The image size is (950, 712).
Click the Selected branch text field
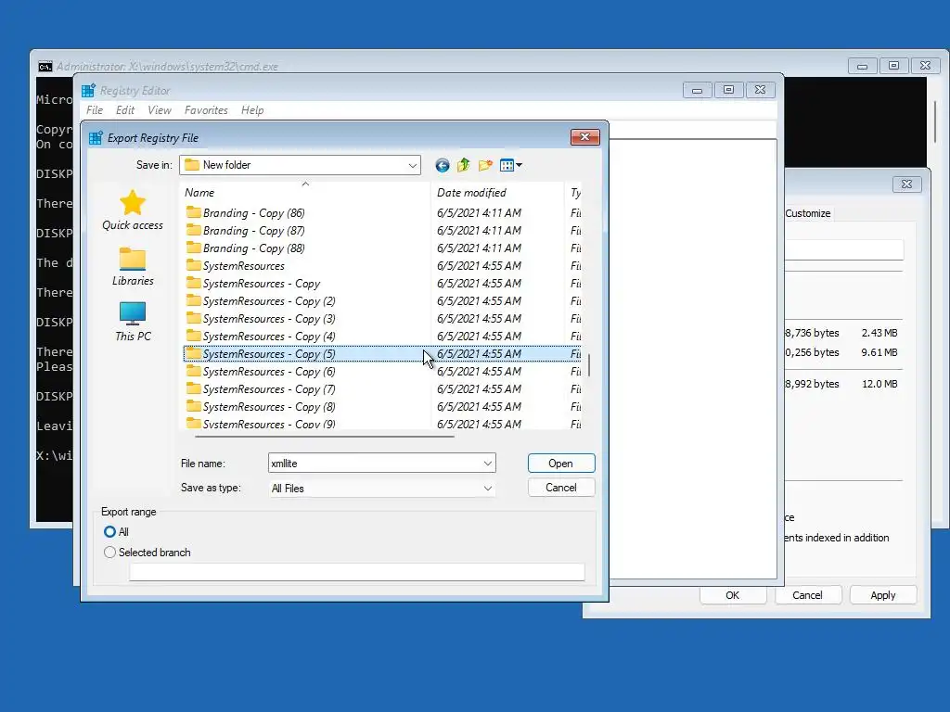(357, 571)
